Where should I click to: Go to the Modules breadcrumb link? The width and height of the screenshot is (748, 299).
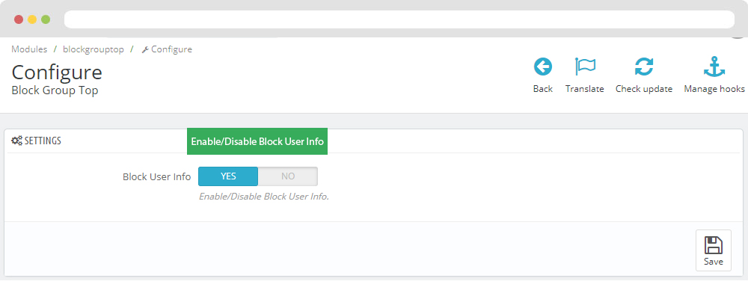tap(29, 49)
